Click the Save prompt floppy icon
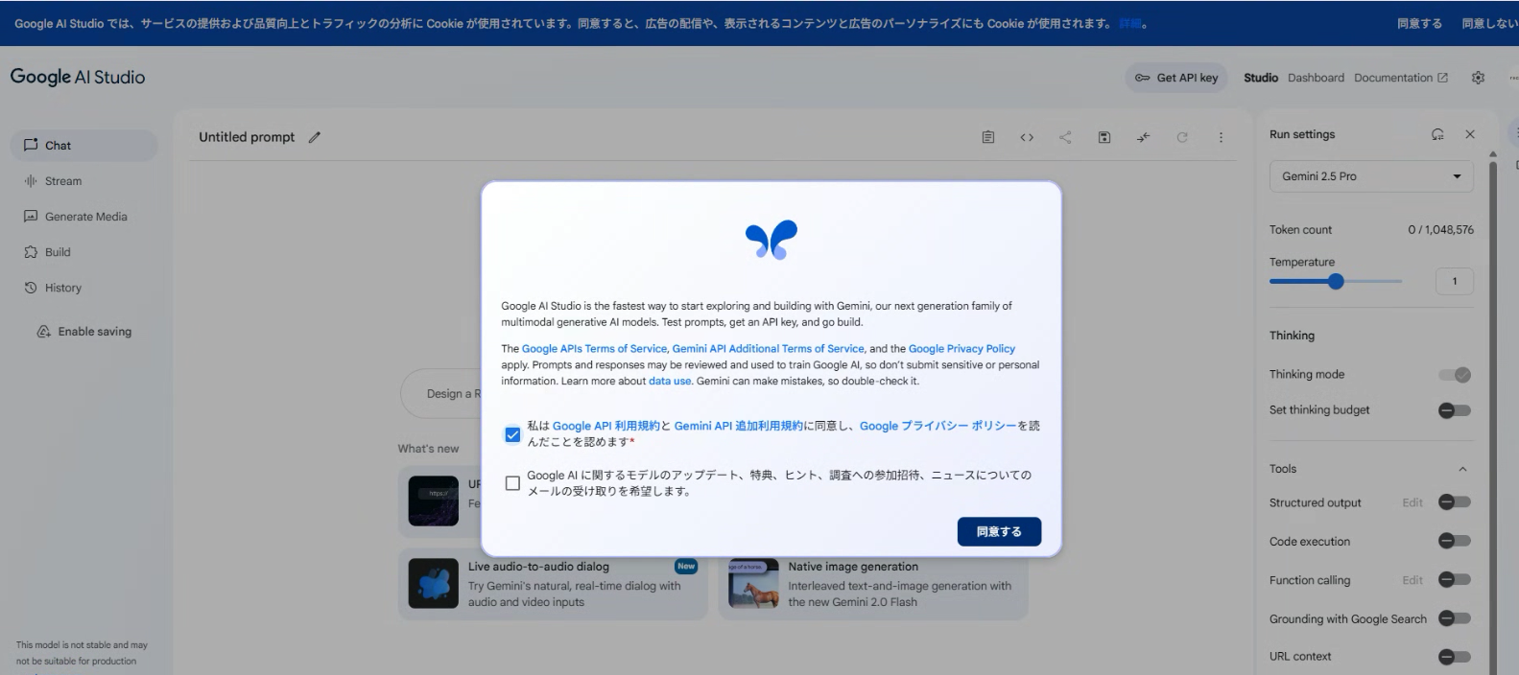The image size is (1519, 675). [1104, 137]
